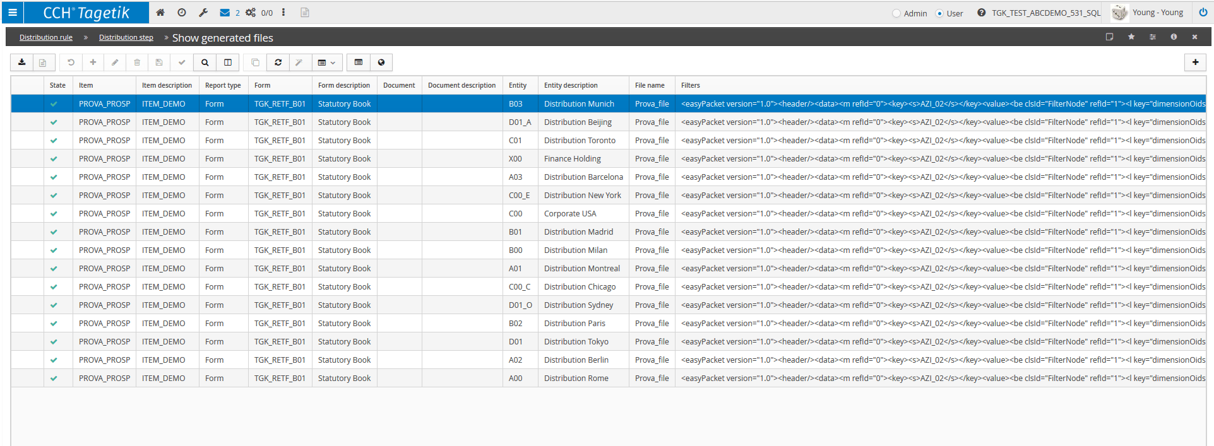The image size is (1214, 446).
Task: Click the search magnifier toolbar button
Action: pos(205,62)
